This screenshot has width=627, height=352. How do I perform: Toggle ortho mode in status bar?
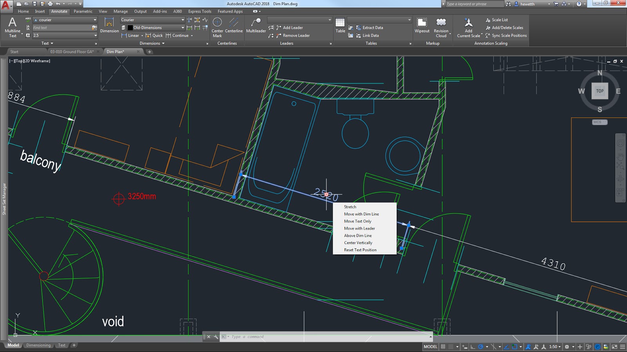(x=473, y=347)
